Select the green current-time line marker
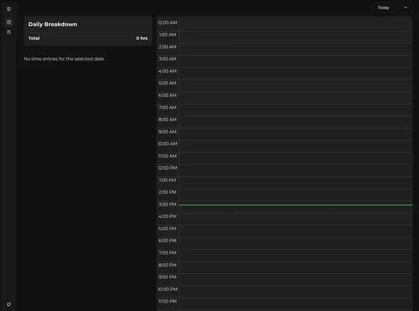 [295, 205]
